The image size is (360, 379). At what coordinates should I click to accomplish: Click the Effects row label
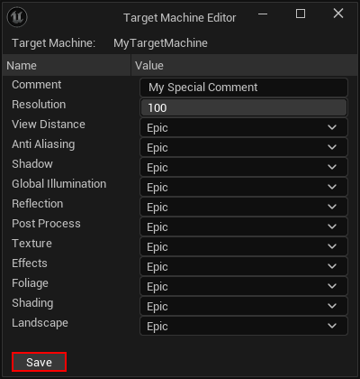click(30, 263)
